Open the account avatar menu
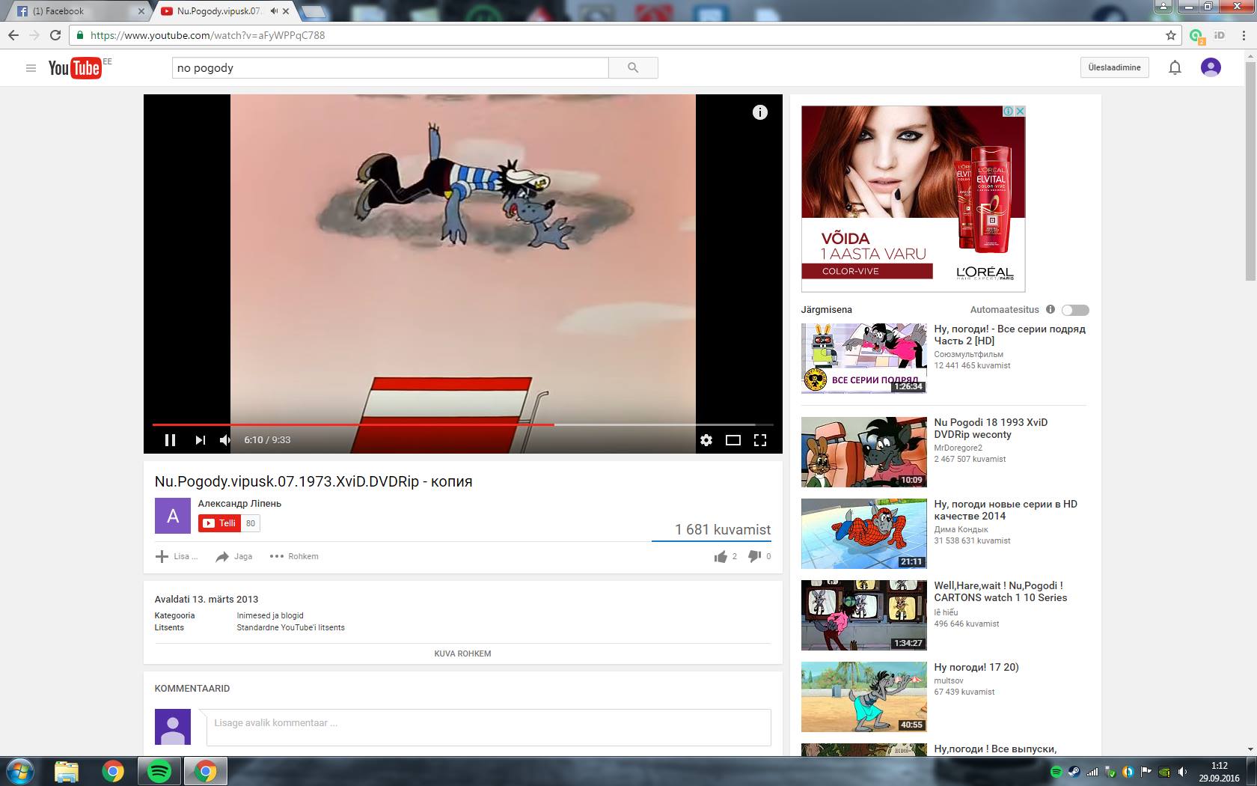Screen dimensions: 1257x786 tap(1211, 67)
